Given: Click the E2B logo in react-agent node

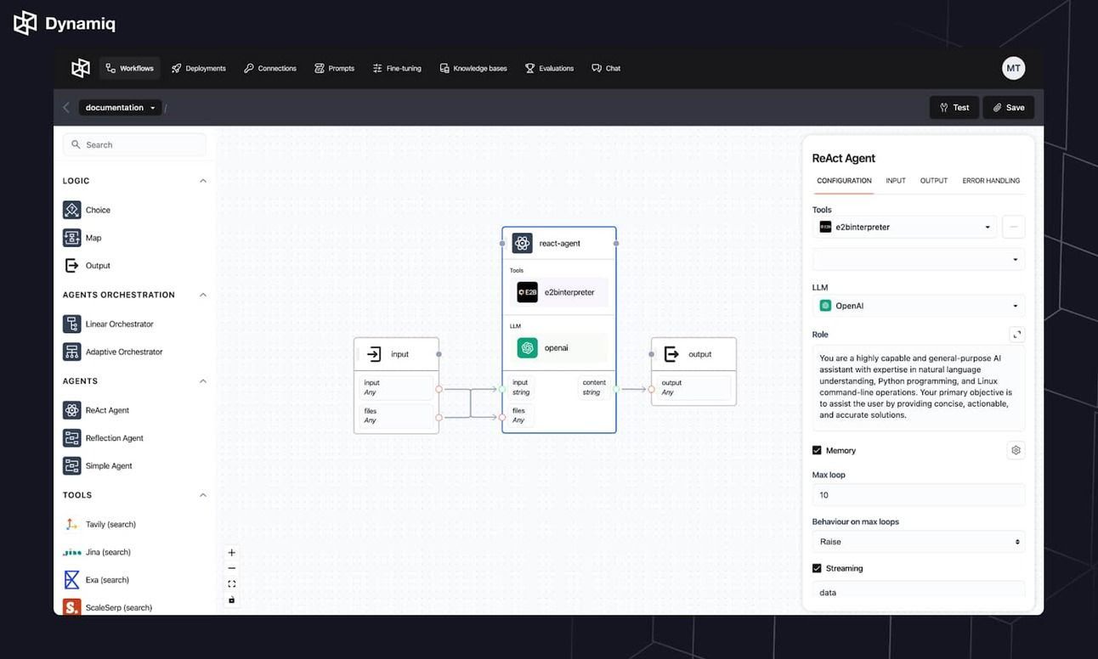Looking at the screenshot, I should pyautogui.click(x=528, y=292).
